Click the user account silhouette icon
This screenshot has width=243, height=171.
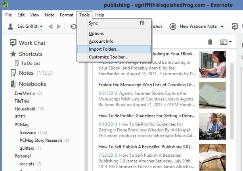[x=11, y=27]
